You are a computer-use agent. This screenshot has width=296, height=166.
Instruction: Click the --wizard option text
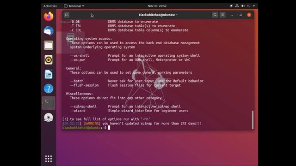[78, 111]
